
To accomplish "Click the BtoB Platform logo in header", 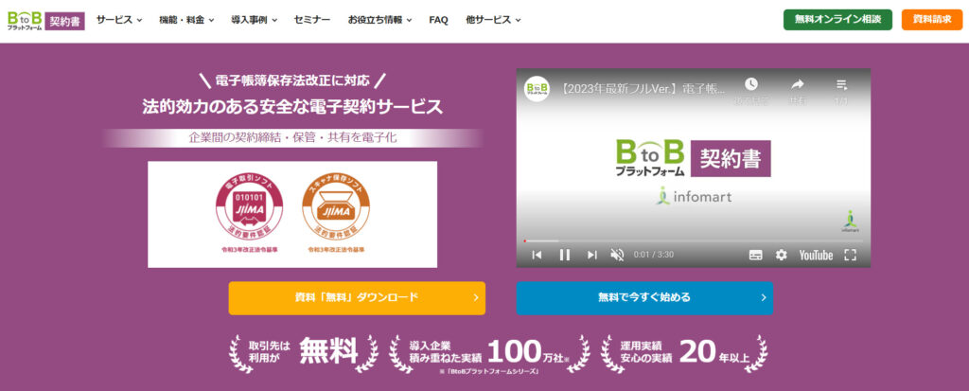I will tap(25, 21).
